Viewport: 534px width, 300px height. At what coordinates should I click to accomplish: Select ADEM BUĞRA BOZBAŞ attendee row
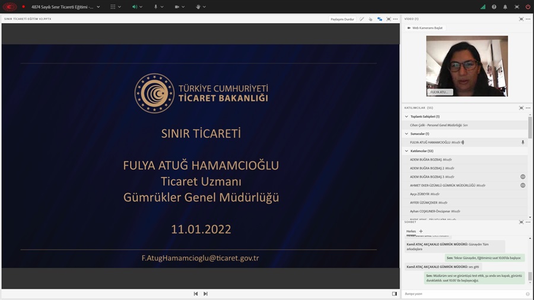point(465,159)
